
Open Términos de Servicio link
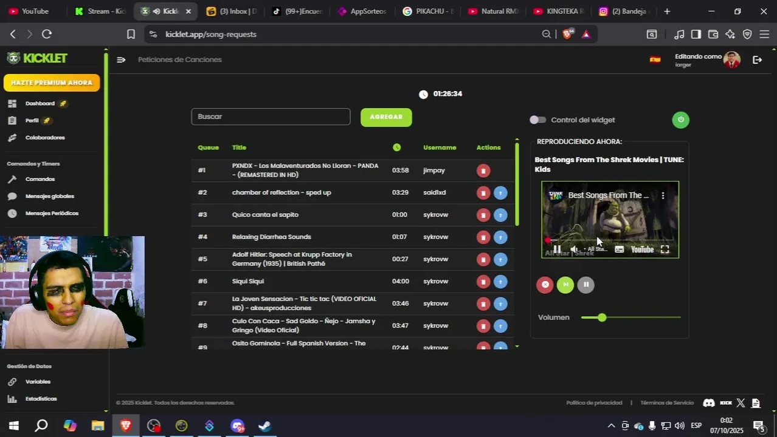click(667, 403)
